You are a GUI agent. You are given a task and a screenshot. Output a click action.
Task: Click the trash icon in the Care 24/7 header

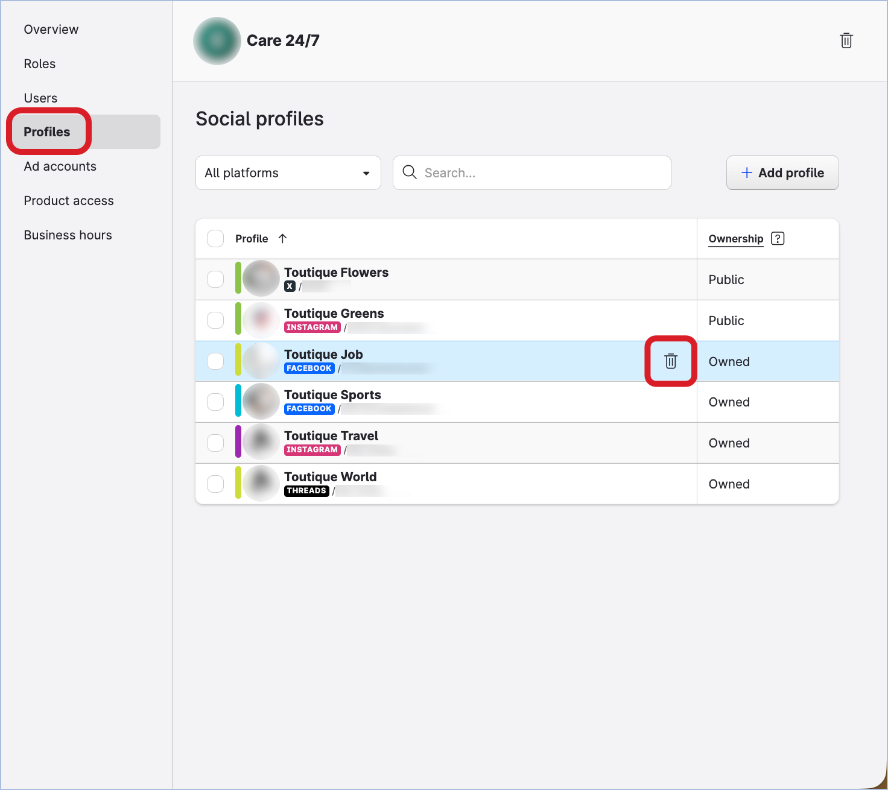846,40
